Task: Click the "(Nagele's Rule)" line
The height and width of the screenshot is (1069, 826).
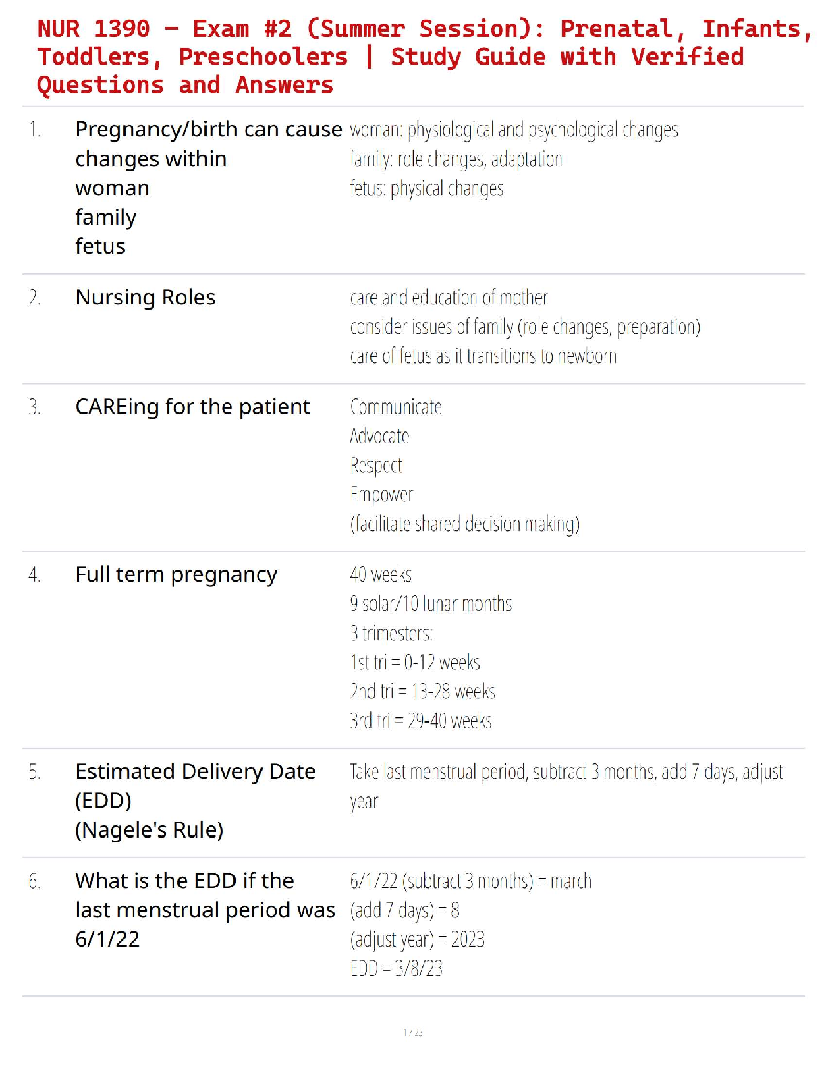Action: coord(149,830)
